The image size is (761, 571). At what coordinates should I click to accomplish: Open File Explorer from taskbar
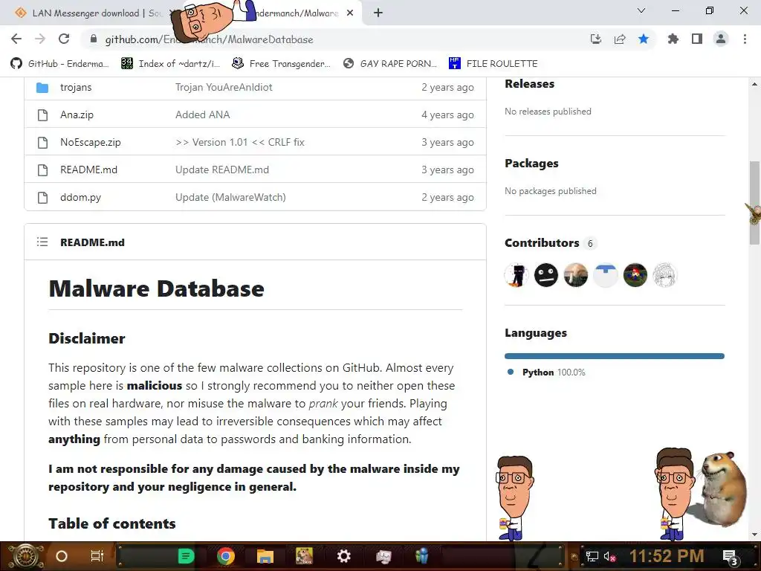point(265,556)
